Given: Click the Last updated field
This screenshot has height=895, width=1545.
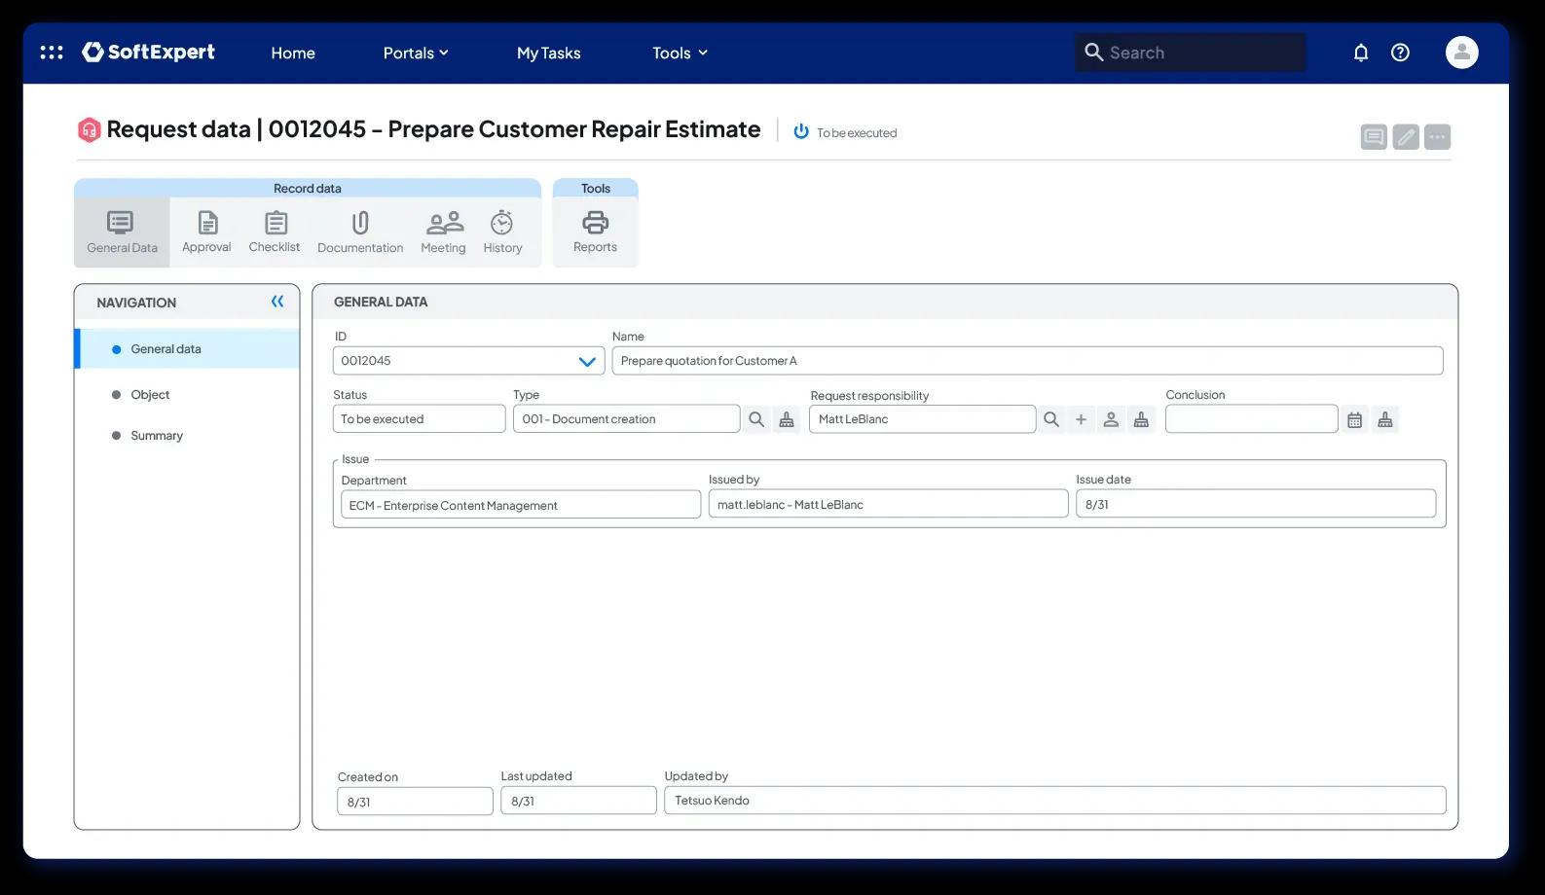Looking at the screenshot, I should tap(578, 801).
